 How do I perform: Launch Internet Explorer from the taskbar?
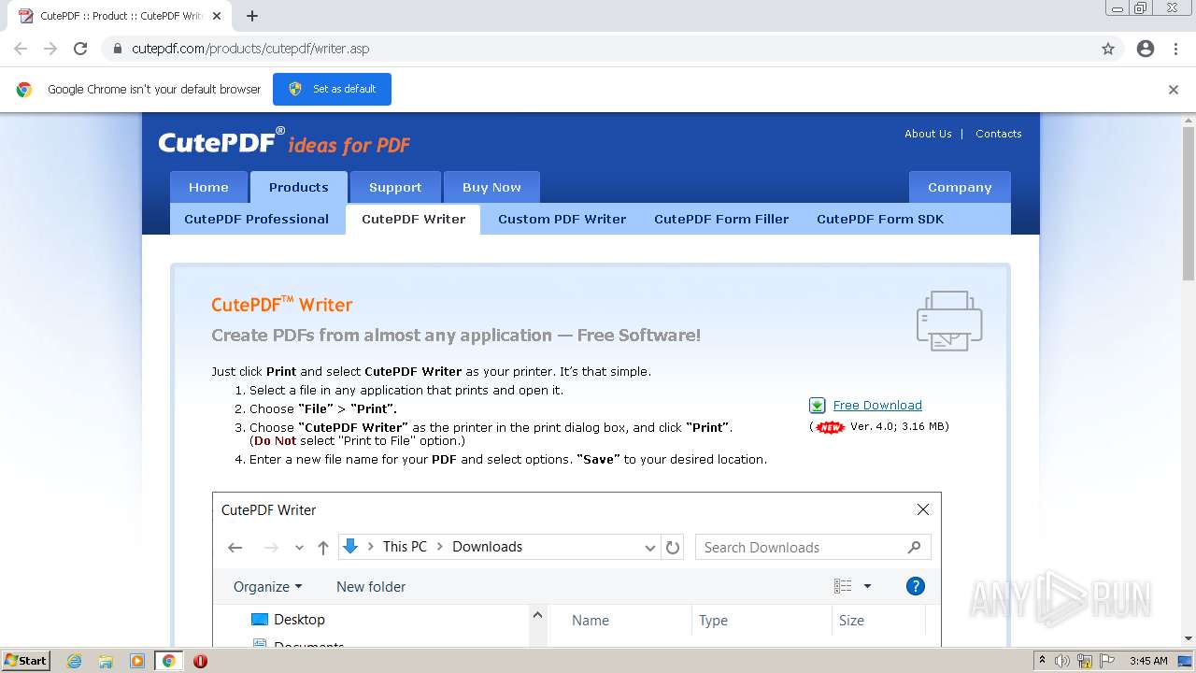(74, 661)
